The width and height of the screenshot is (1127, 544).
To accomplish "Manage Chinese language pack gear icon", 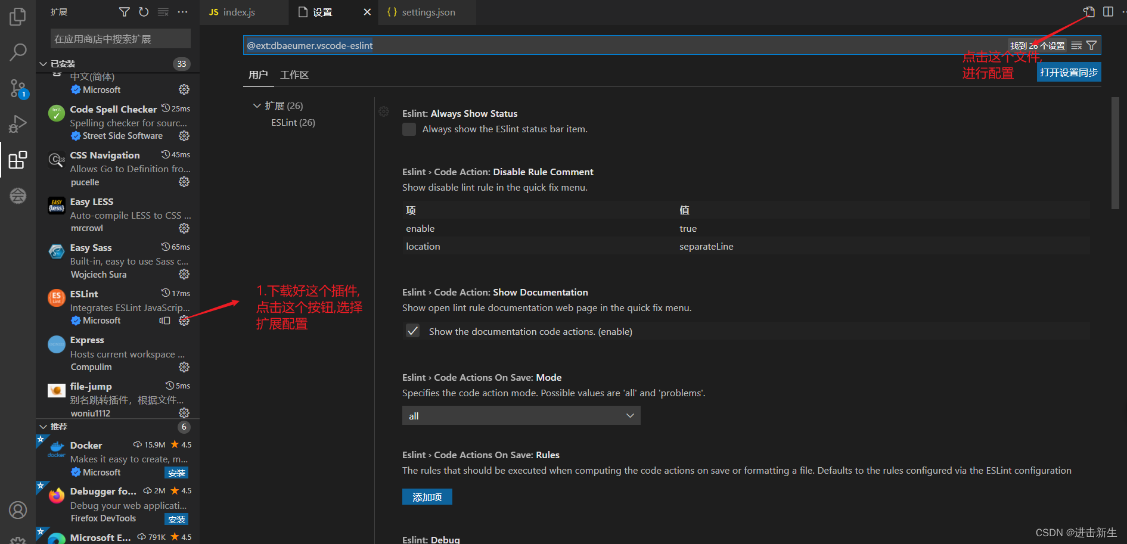I will [184, 89].
